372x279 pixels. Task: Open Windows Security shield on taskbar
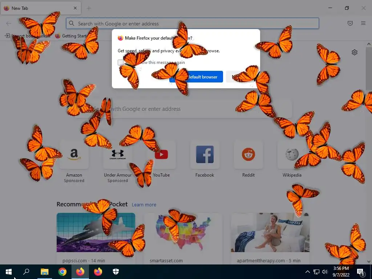click(116, 272)
